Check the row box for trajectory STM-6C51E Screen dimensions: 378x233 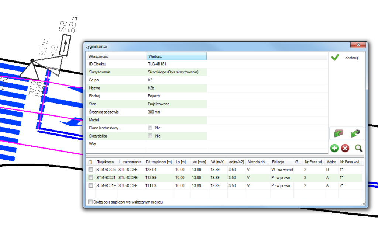pos(91,185)
